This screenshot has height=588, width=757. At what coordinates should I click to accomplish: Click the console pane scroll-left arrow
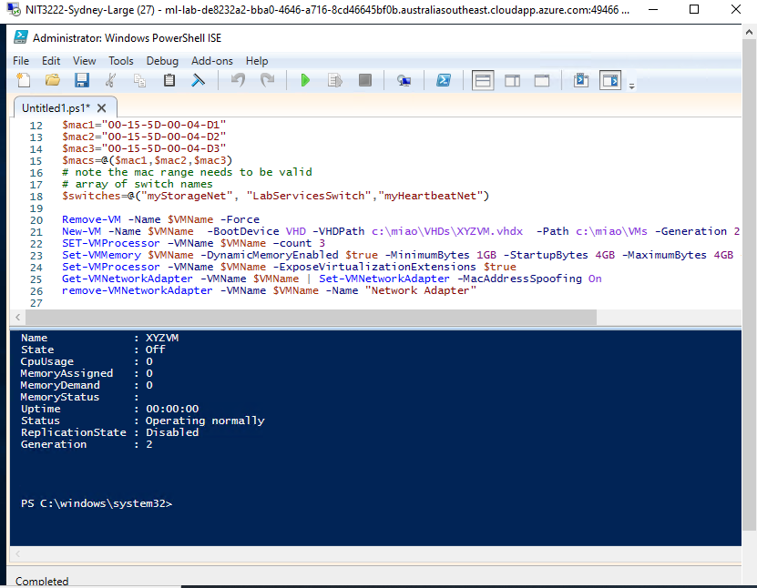coord(18,553)
